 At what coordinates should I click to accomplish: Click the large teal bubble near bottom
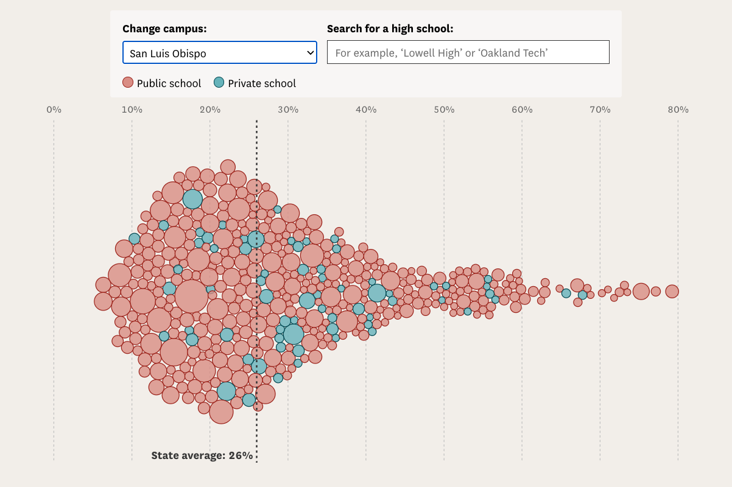click(x=226, y=391)
